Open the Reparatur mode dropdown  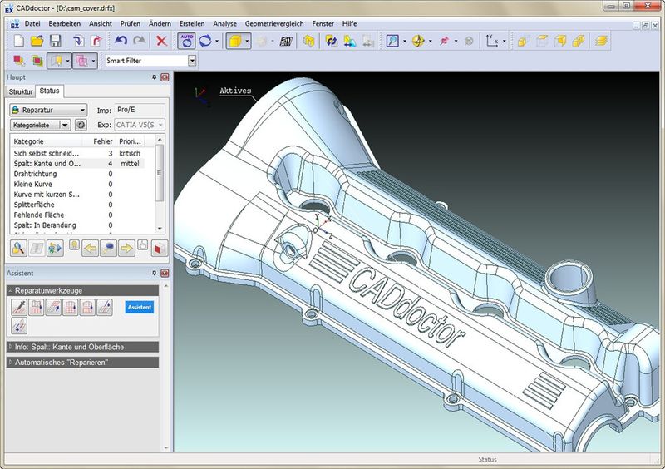48,110
